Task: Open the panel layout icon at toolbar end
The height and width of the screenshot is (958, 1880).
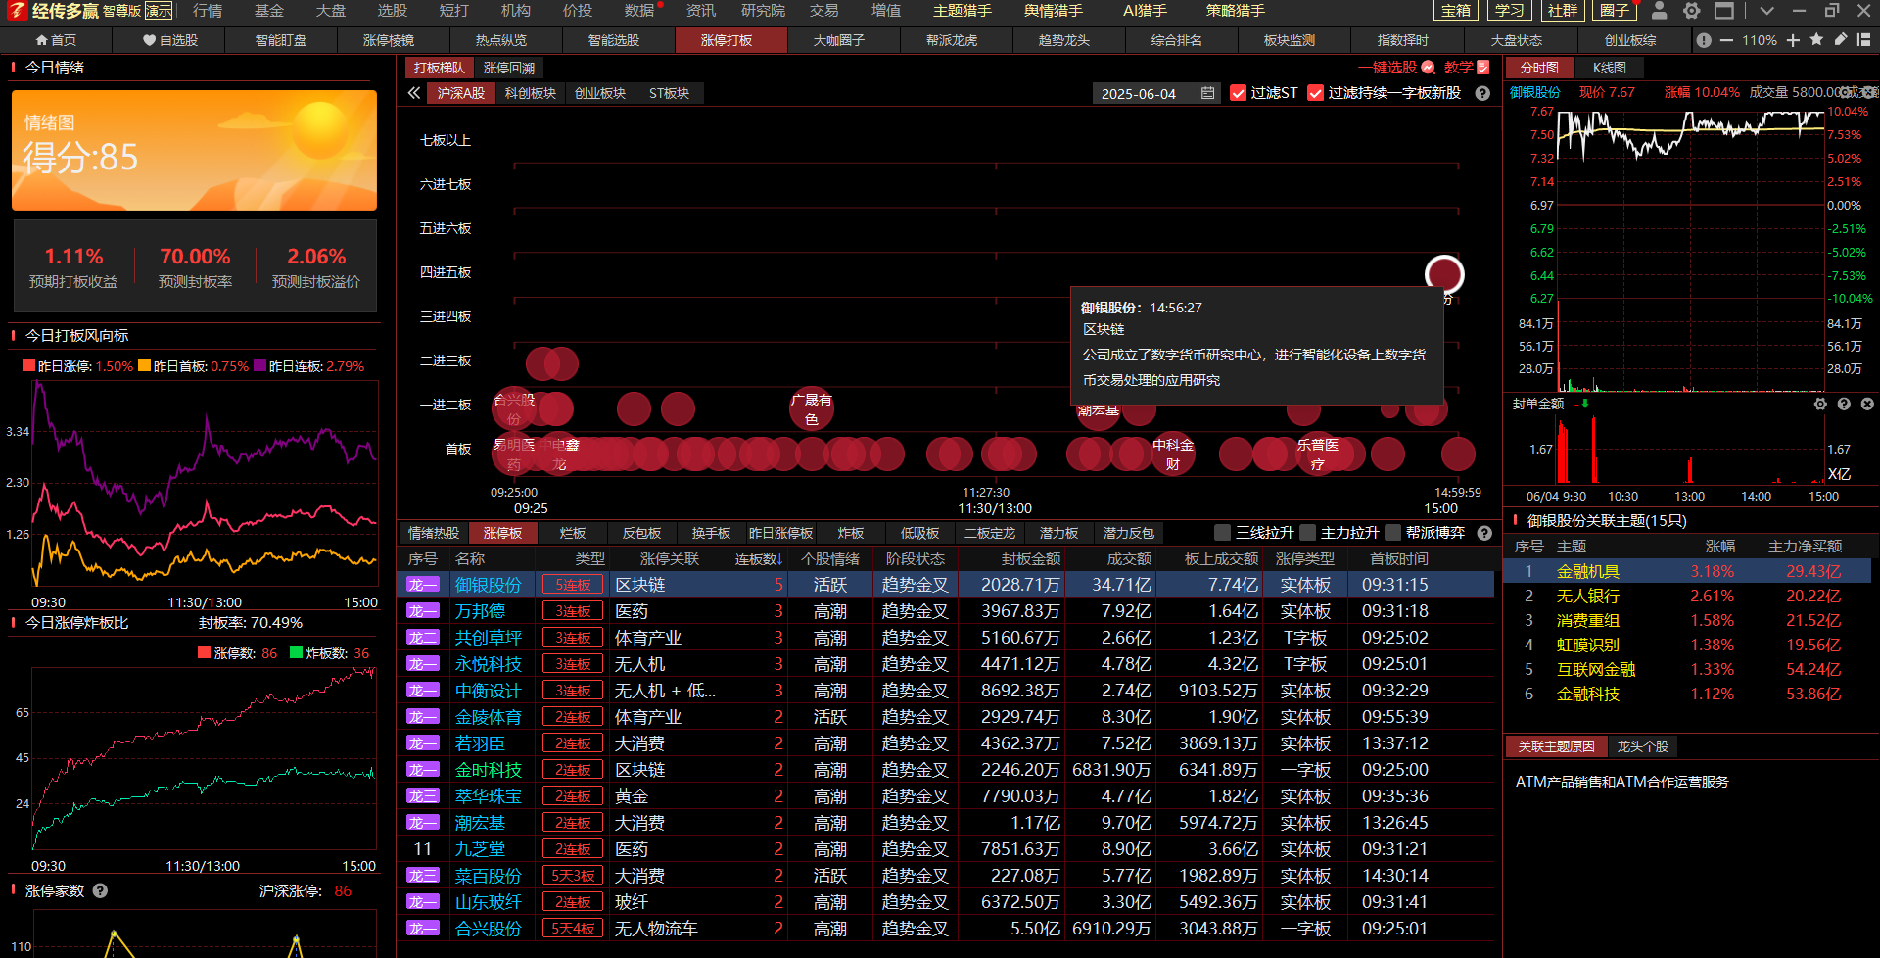Action: coord(1863,40)
